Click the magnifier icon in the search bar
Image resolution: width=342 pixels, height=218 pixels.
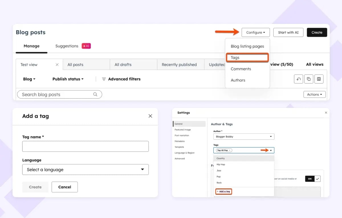click(x=95, y=94)
